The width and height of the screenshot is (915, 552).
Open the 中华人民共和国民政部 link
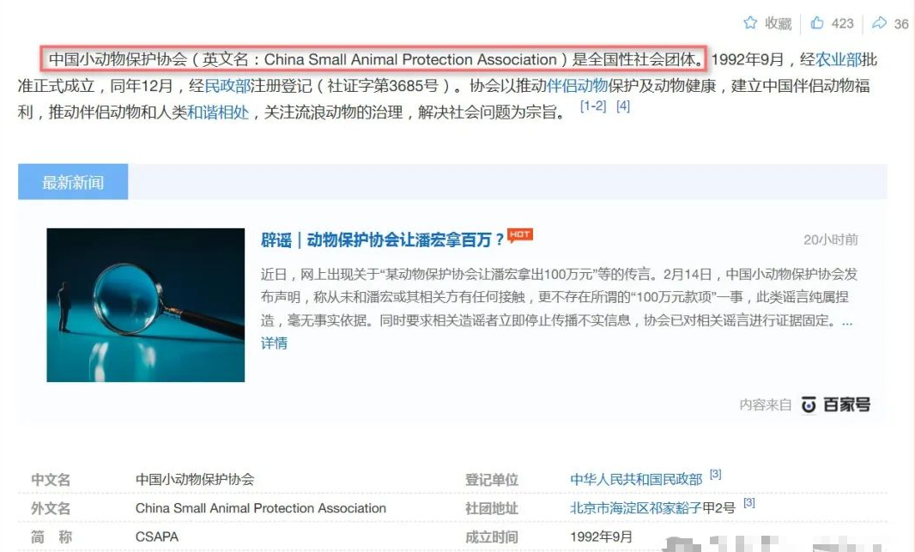(x=636, y=480)
